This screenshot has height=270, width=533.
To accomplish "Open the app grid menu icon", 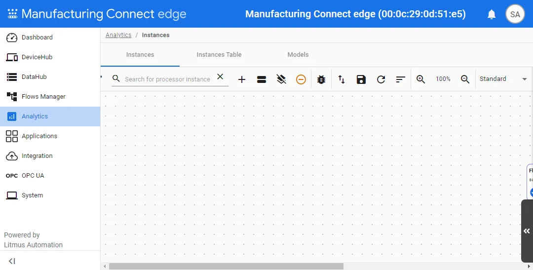I will [12, 14].
